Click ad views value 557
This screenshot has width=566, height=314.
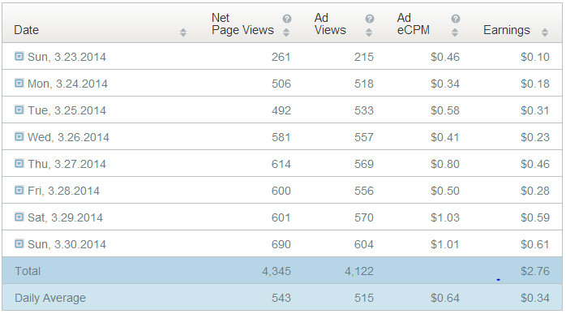(364, 137)
